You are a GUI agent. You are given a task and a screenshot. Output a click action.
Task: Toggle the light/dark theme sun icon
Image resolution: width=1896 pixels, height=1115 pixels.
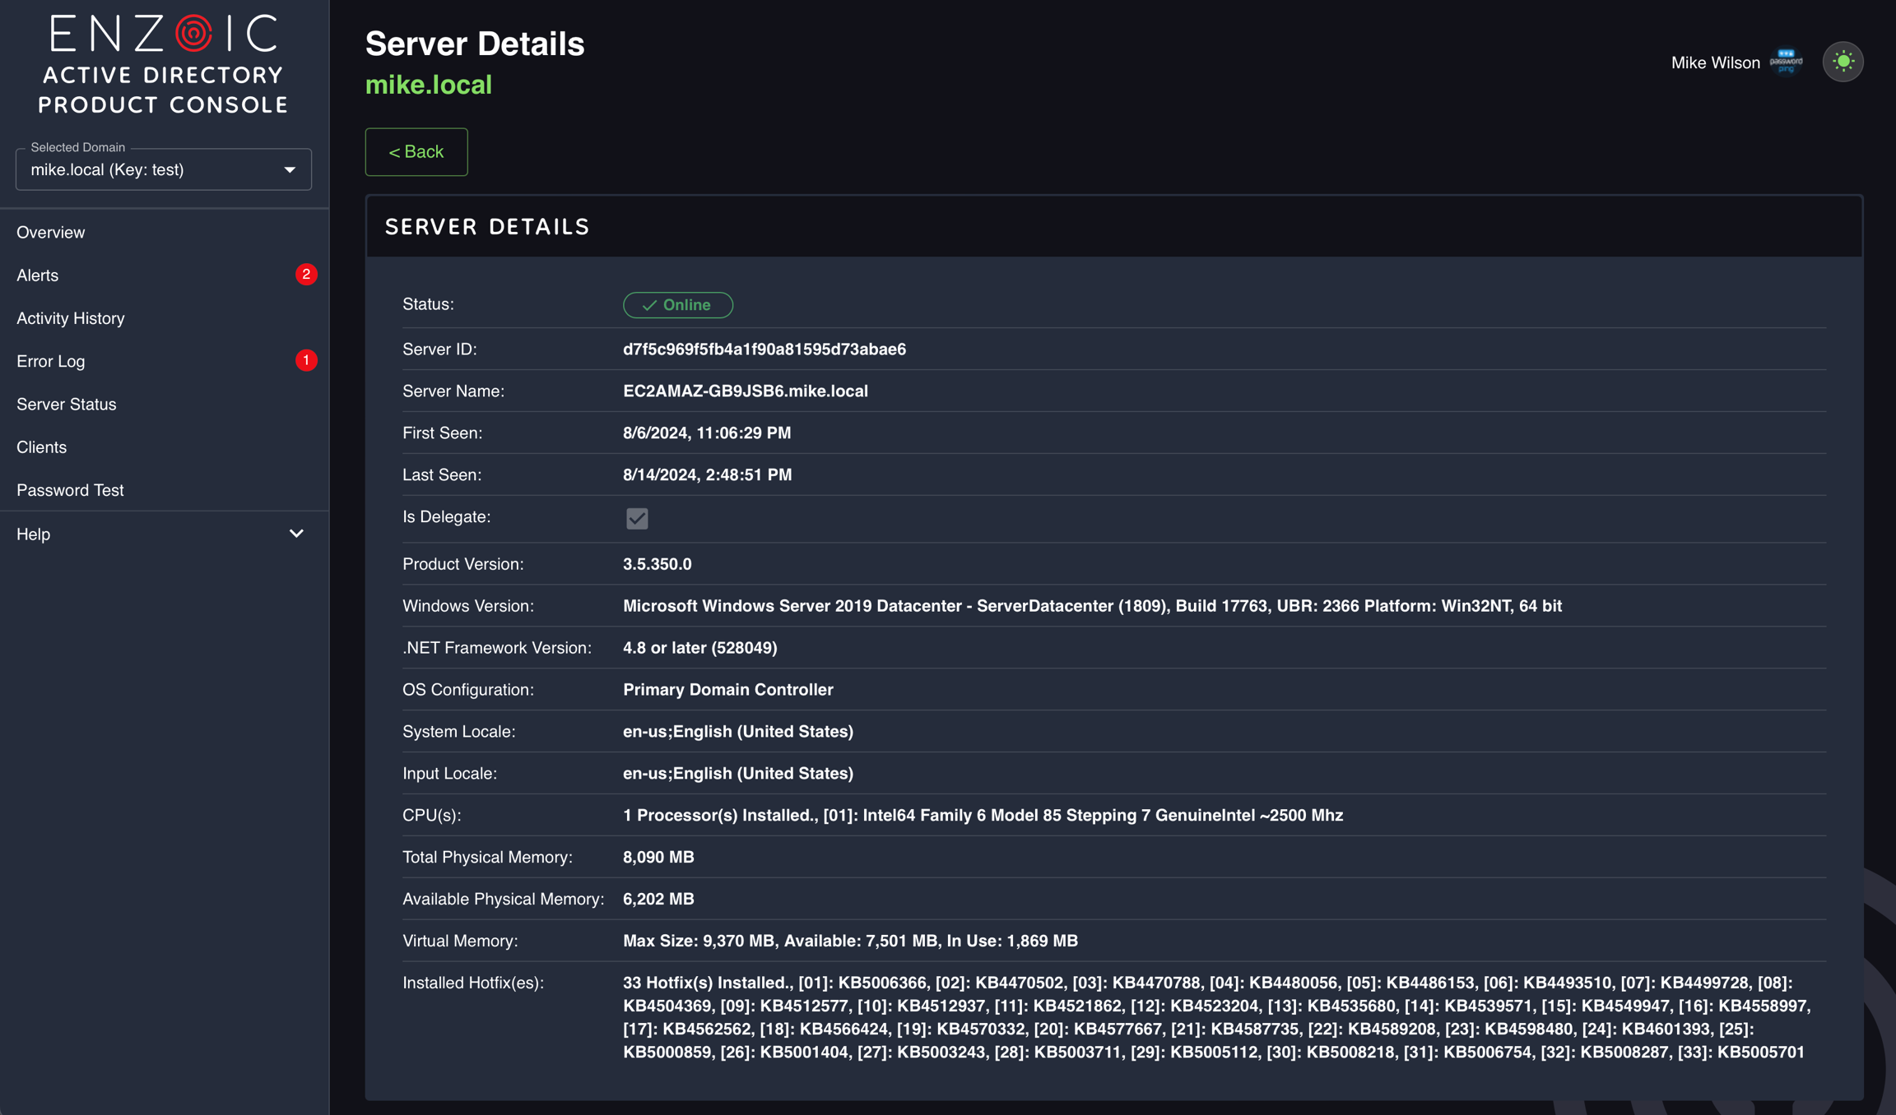[x=1843, y=62]
